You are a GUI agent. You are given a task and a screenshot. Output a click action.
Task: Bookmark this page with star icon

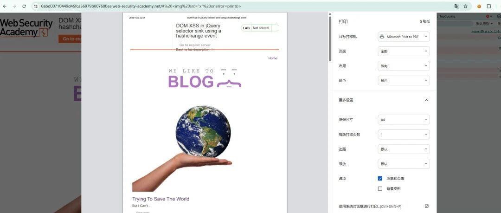pos(466,6)
